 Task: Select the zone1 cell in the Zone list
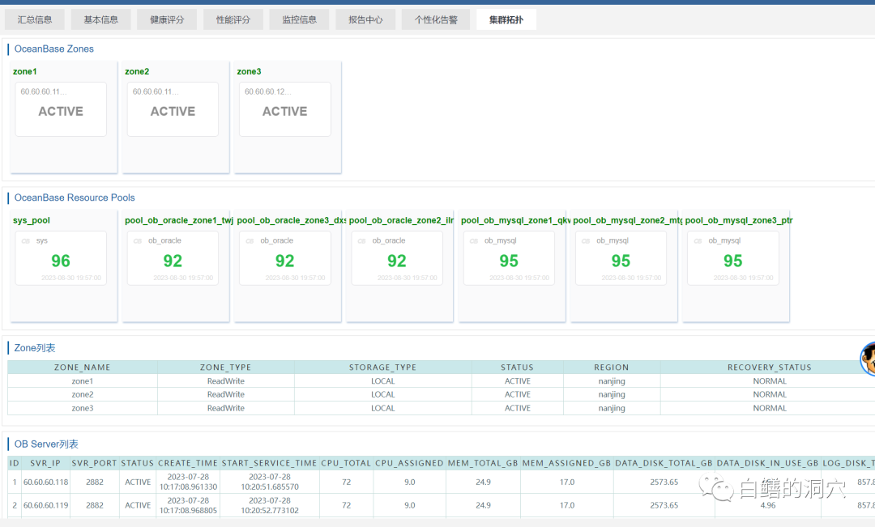coord(82,381)
